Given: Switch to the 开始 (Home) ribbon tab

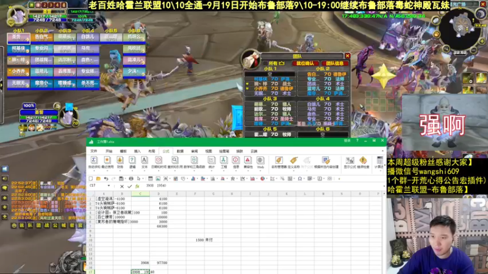Looking at the screenshot, I should (109, 151).
